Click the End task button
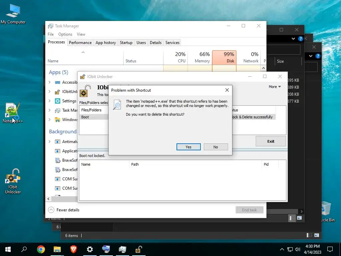 pyautogui.click(x=249, y=210)
